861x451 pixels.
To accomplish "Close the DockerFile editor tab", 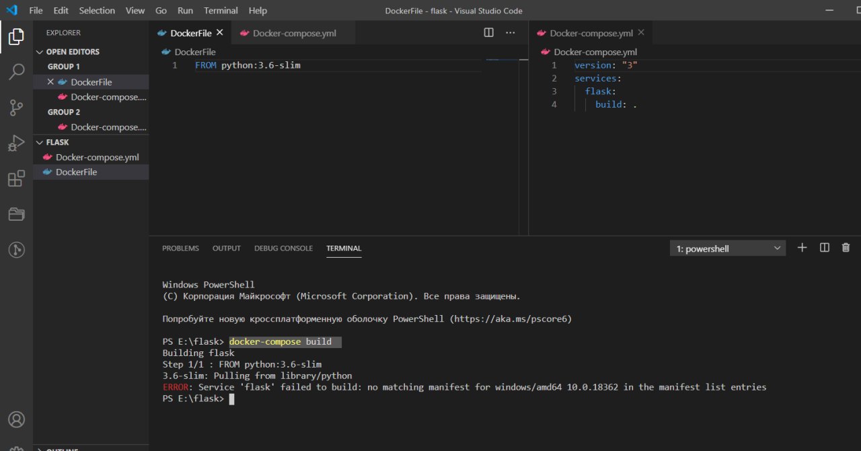I will (x=219, y=32).
